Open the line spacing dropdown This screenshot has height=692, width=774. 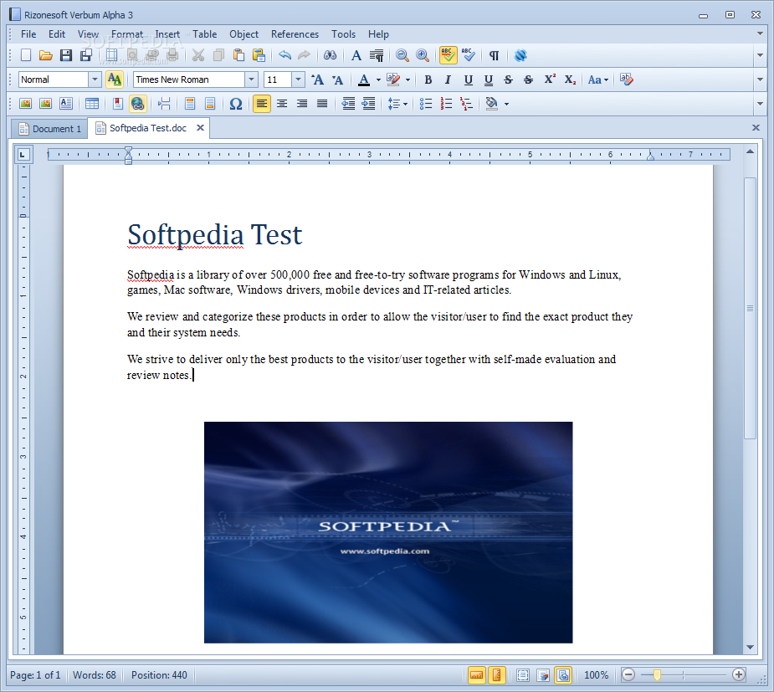click(x=397, y=104)
